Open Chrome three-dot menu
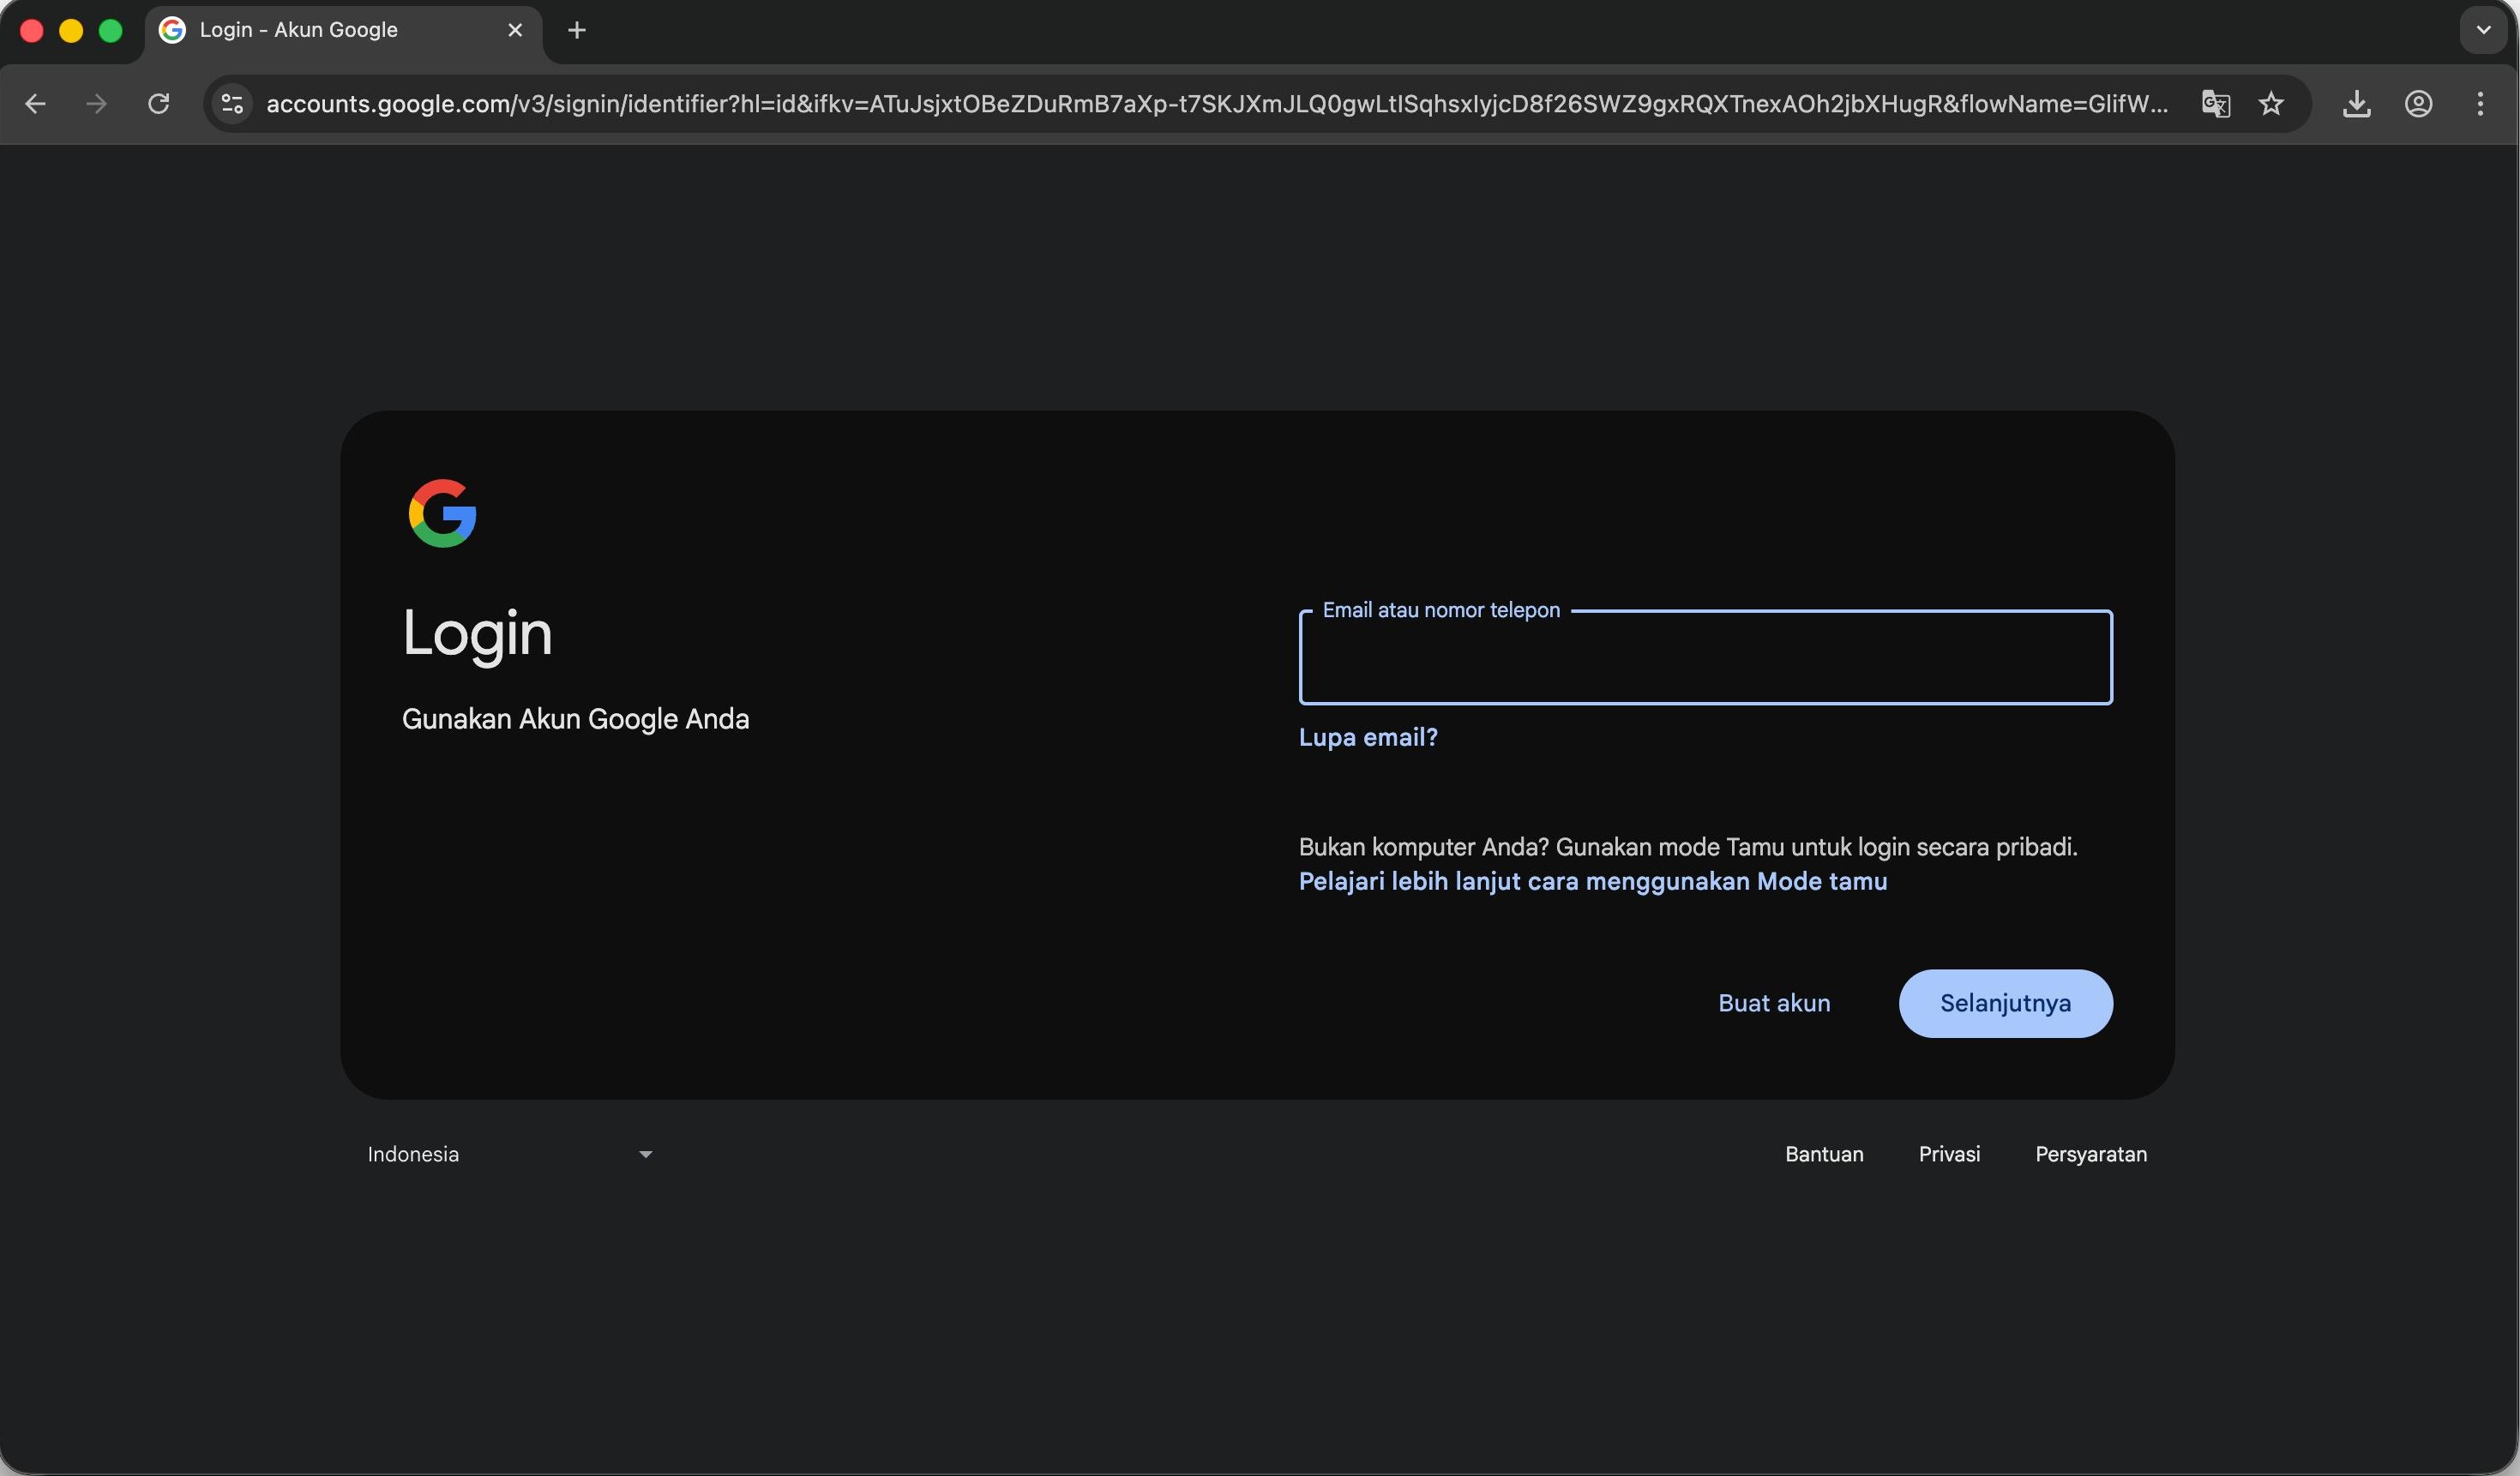The image size is (2520, 1476). click(2480, 104)
